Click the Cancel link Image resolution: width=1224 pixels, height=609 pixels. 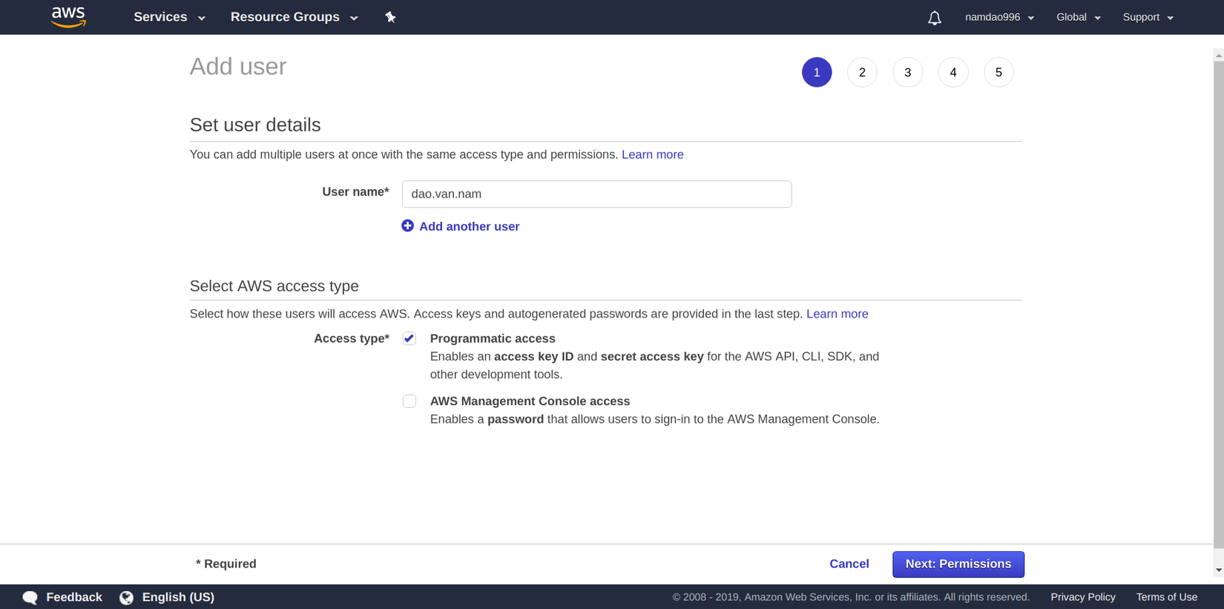[849, 564]
